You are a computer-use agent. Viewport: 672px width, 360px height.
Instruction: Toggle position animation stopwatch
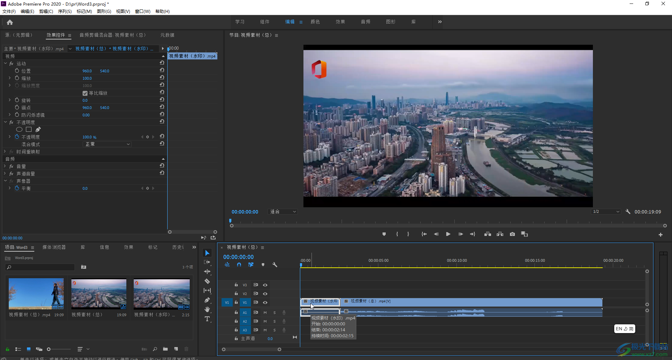click(17, 71)
